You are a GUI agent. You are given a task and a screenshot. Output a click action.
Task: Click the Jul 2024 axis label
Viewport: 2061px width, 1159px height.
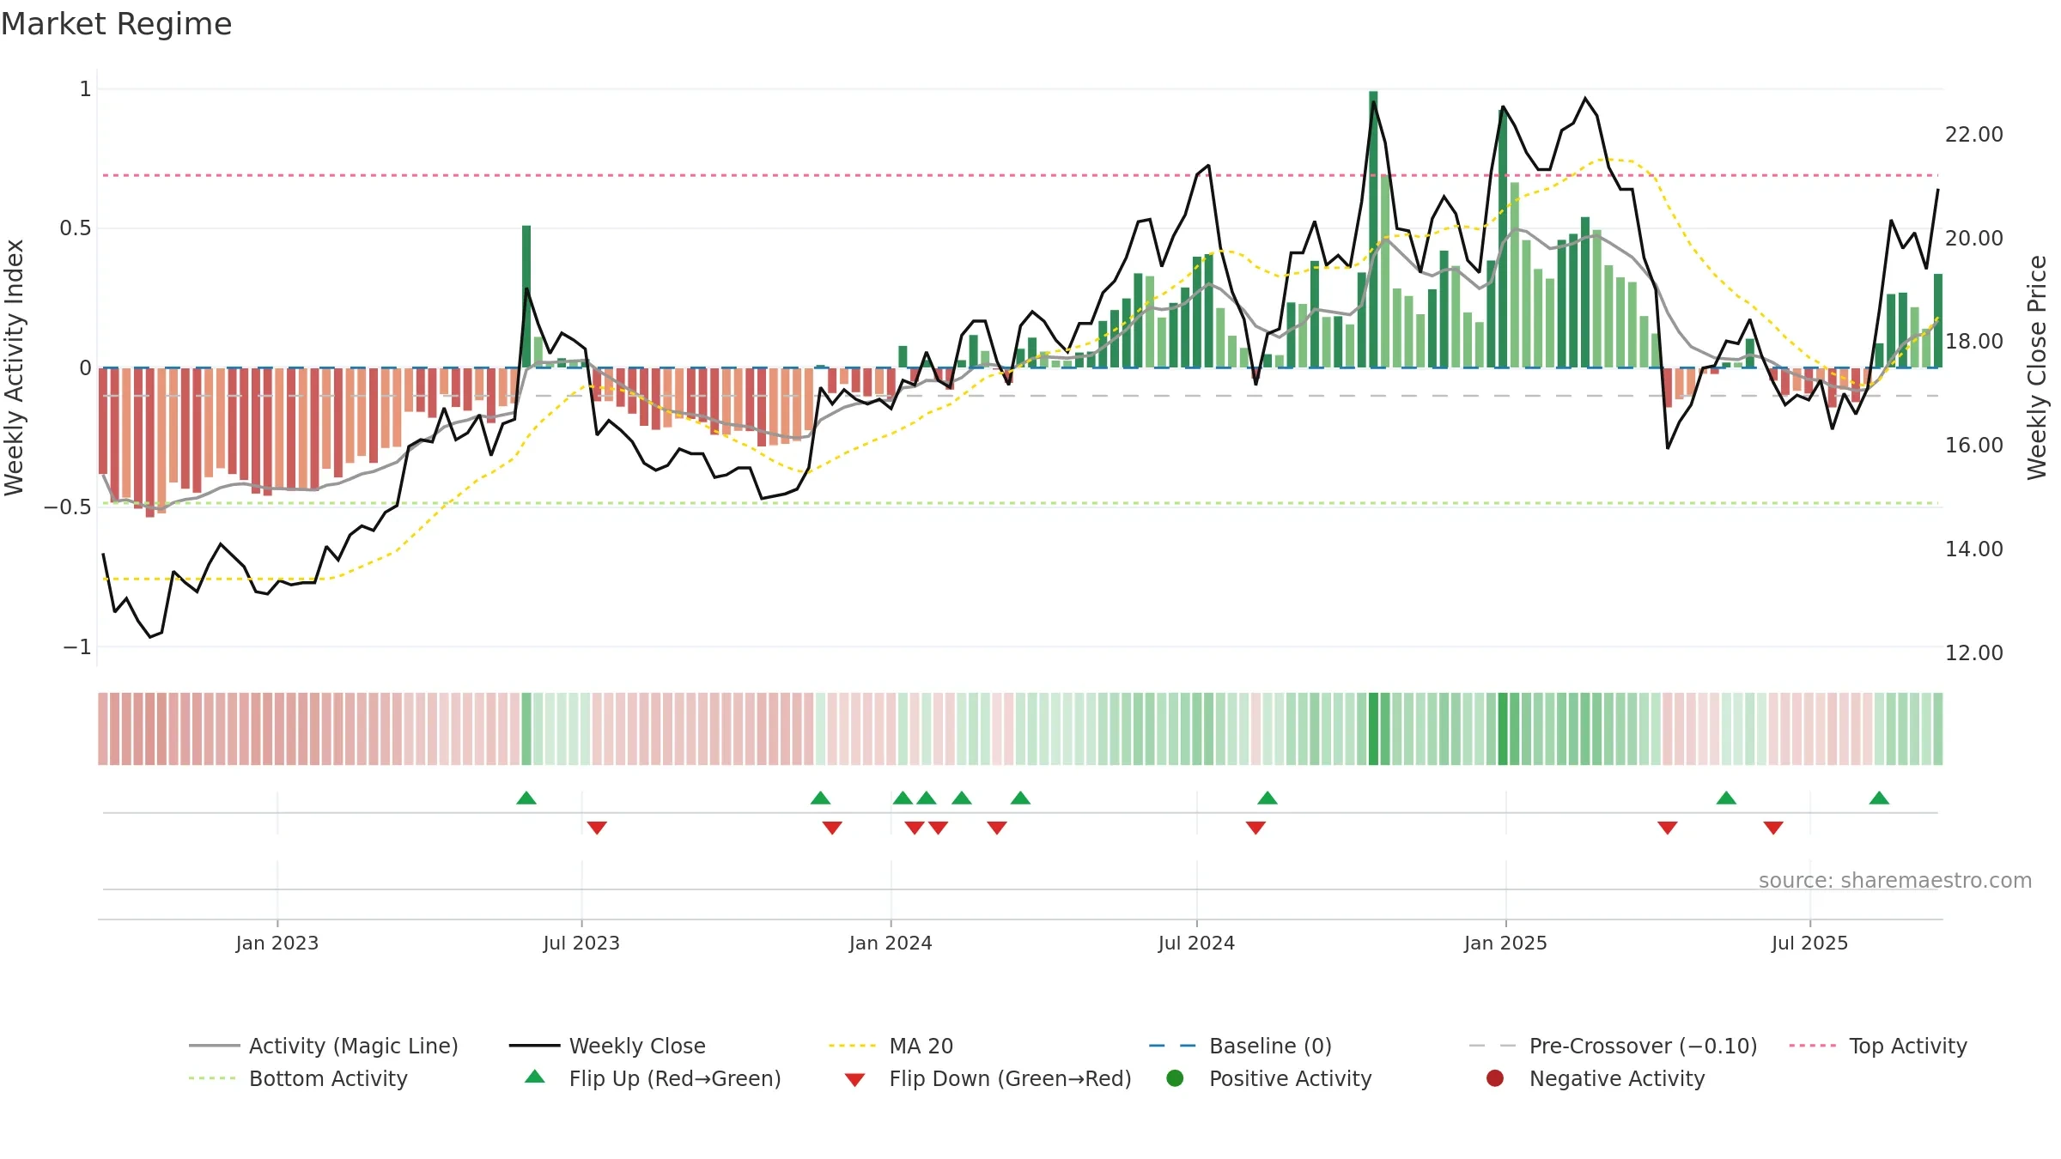1196,943
